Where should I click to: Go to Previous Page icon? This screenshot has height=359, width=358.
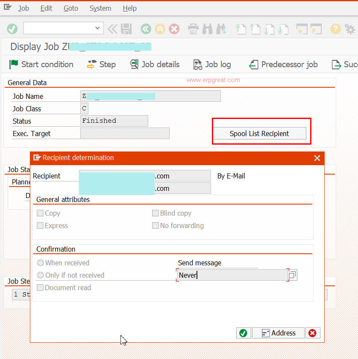(255, 29)
